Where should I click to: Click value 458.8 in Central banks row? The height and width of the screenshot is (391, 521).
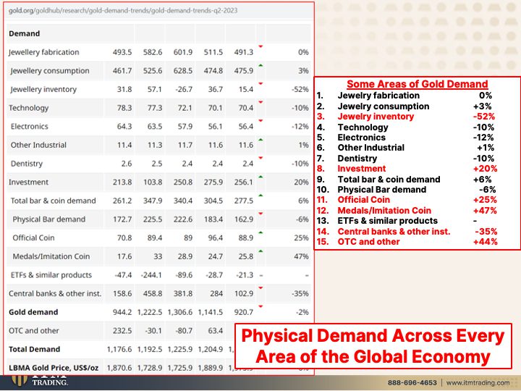153,293
